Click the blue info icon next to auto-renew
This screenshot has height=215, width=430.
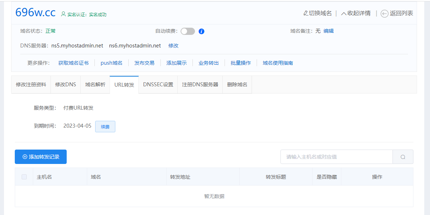pos(201,31)
